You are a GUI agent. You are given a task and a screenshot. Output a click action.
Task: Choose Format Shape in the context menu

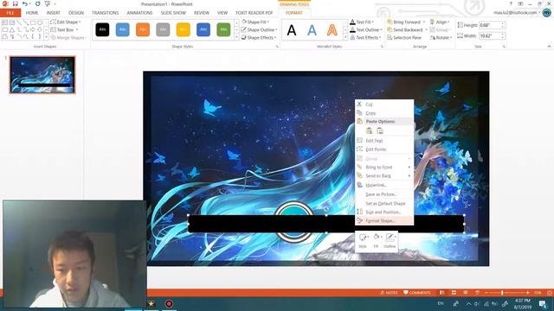384,221
